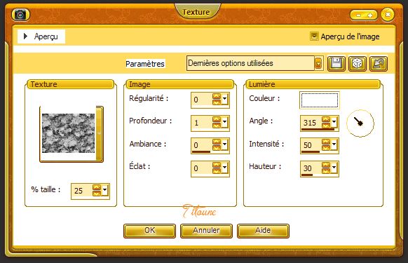Decrease Éclat with the down spinner
The height and width of the screenshot is (263, 408).
click(x=217, y=171)
